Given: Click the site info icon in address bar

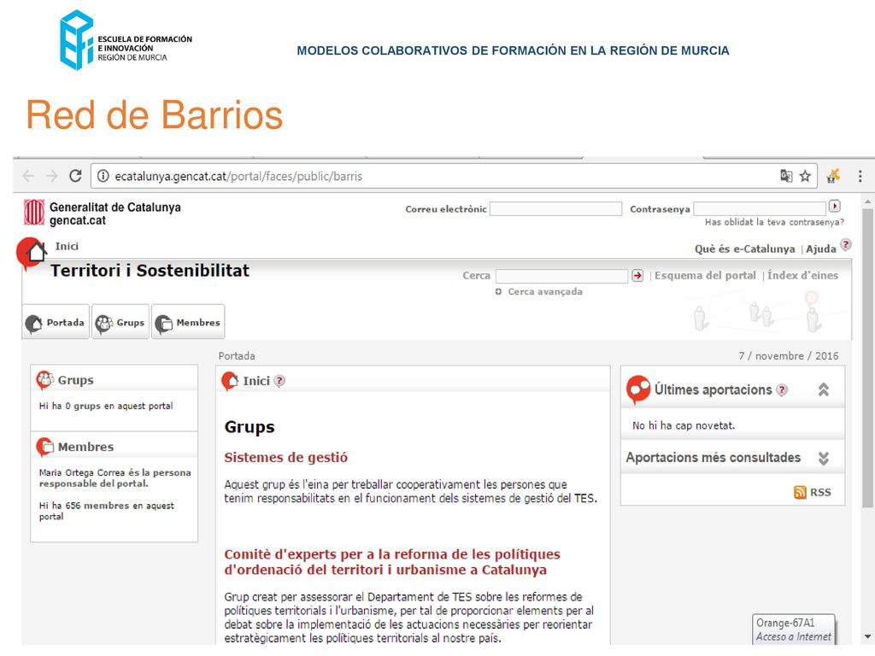Looking at the screenshot, I should pyautogui.click(x=103, y=176).
